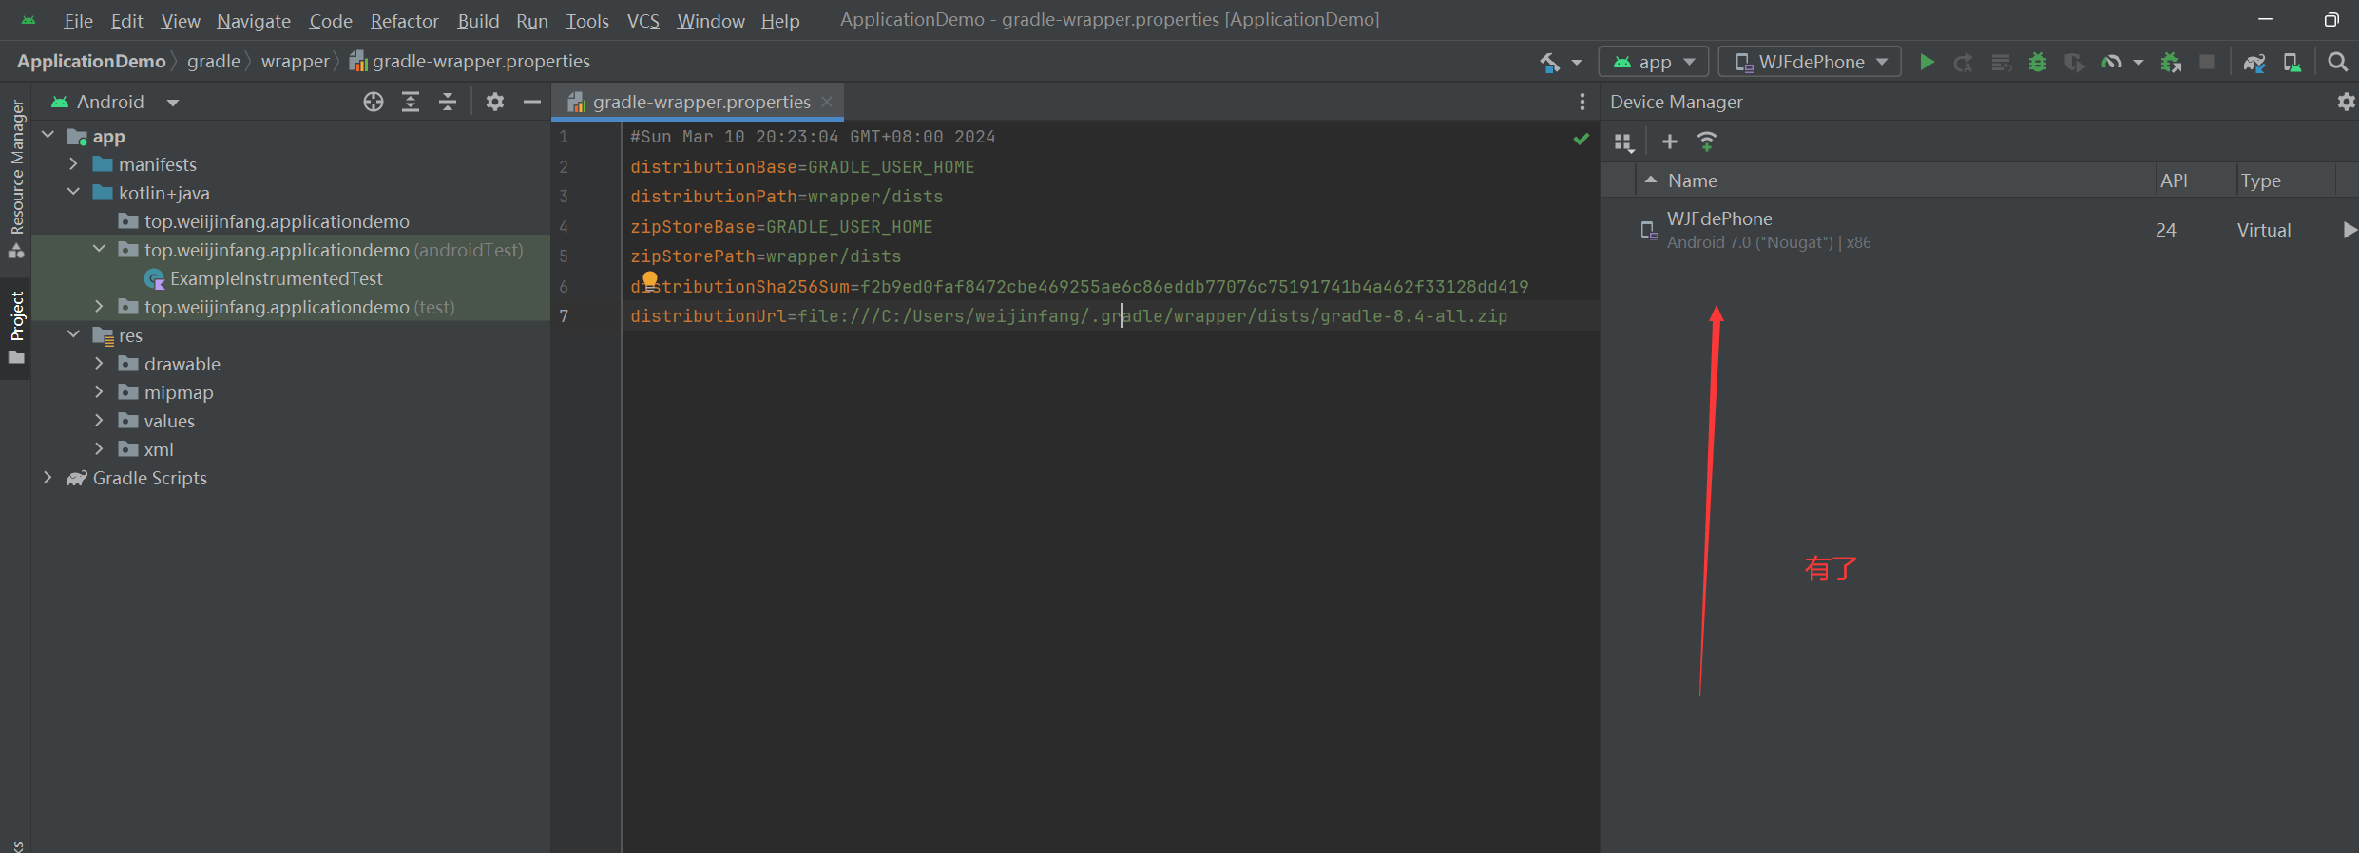This screenshot has width=2359, height=853.
Task: Click the Run with Coverage icon
Action: tap(2074, 63)
